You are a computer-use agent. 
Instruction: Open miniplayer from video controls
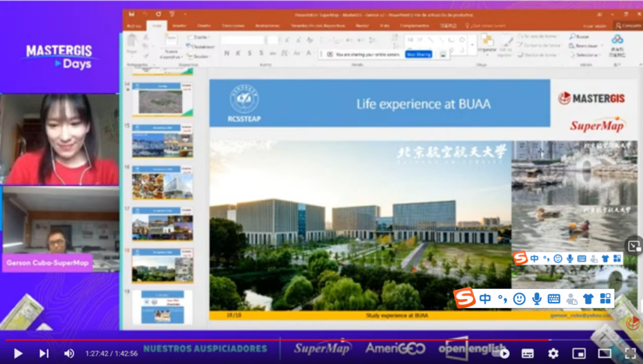pyautogui.click(x=578, y=353)
